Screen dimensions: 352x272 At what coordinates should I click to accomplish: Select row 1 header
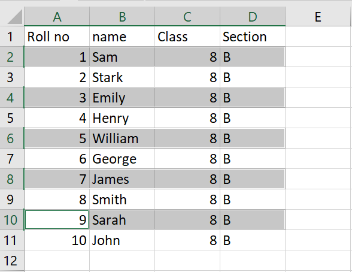pyautogui.click(x=12, y=37)
